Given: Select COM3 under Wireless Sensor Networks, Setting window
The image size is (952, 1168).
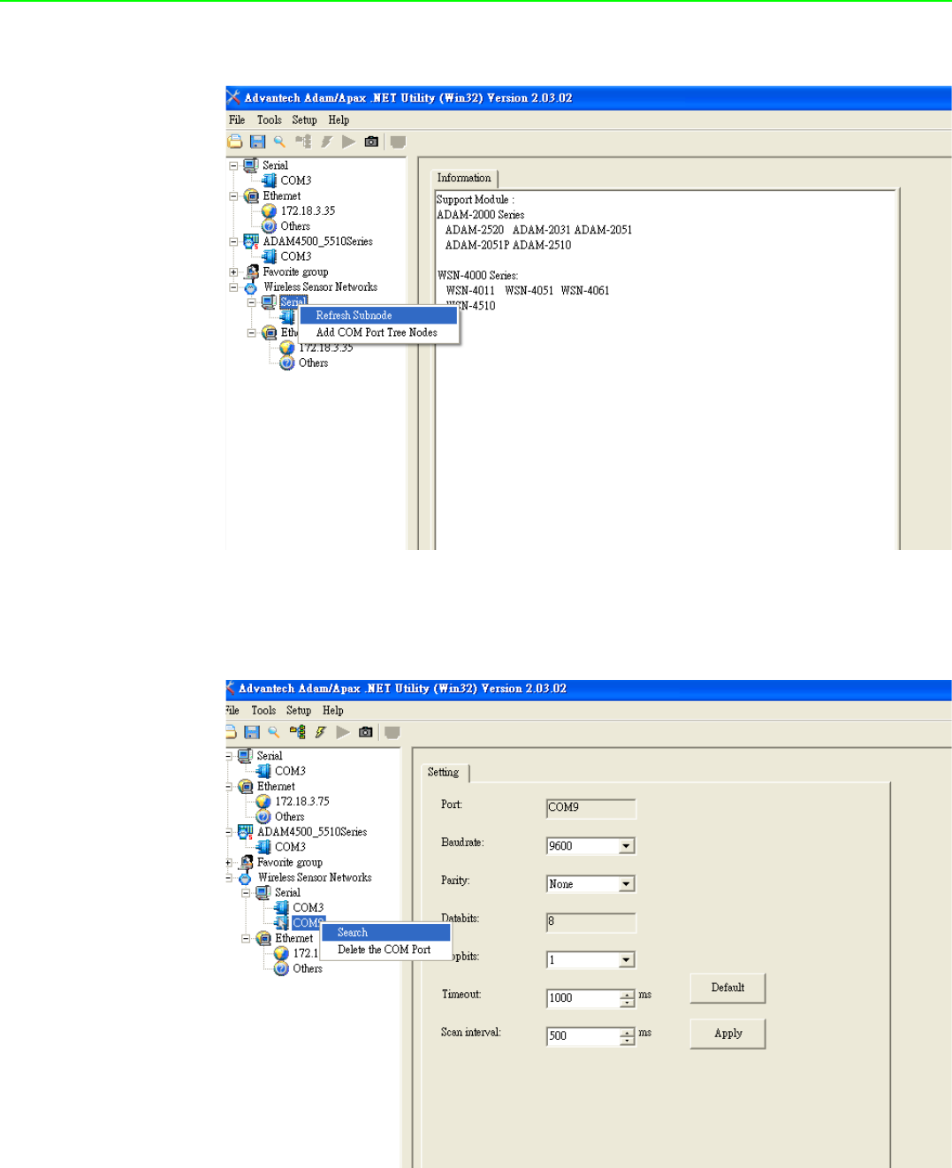Looking at the screenshot, I should pyautogui.click(x=308, y=908).
